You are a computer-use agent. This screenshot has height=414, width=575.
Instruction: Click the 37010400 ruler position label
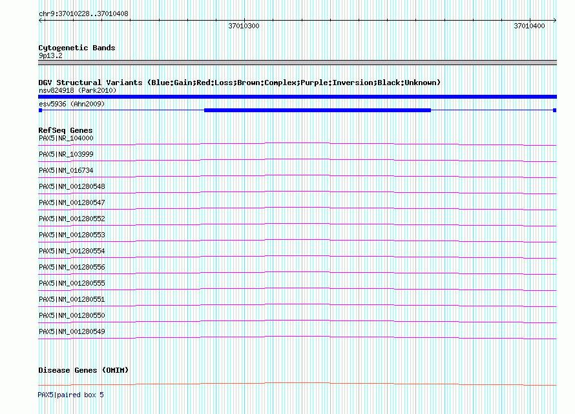(x=530, y=26)
